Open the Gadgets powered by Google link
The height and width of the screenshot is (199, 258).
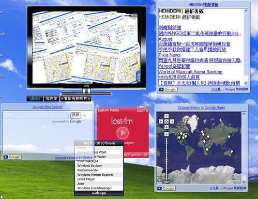click(x=74, y=158)
